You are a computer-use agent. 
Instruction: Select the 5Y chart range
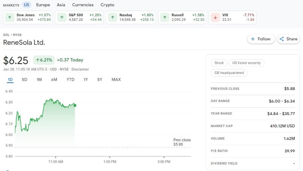pyautogui.click(x=100, y=80)
